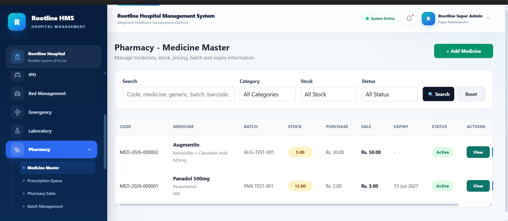Click the table horizontal scrollbar

point(289,205)
